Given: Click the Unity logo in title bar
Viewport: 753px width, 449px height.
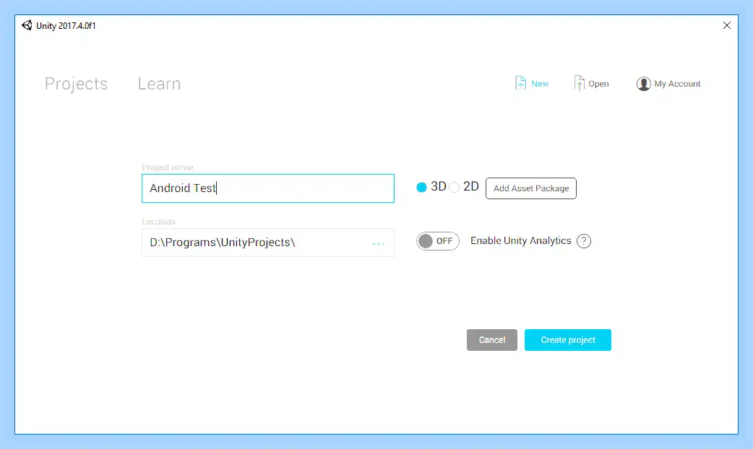Looking at the screenshot, I should pyautogui.click(x=27, y=25).
